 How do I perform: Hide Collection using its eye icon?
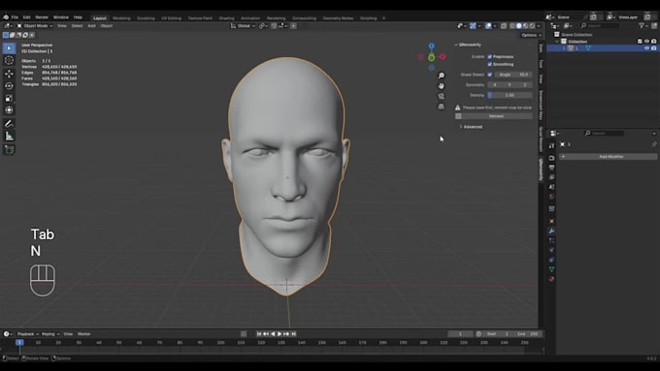(x=647, y=42)
